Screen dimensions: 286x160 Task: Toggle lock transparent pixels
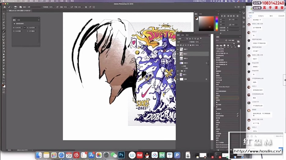pos(181,45)
